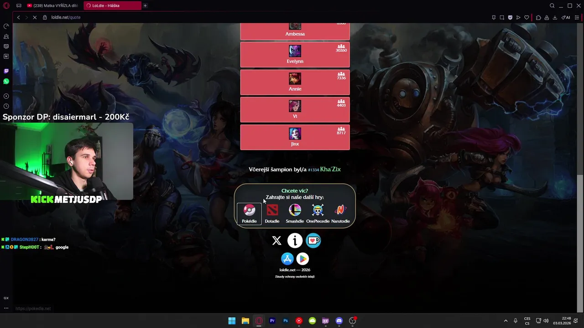Open Twitch in the sidebar
Image resolution: width=584 pixels, height=328 pixels.
click(x=6, y=71)
